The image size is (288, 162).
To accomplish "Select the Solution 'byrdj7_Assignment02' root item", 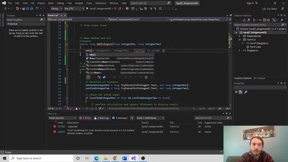I will pyautogui.click(x=261, y=29).
